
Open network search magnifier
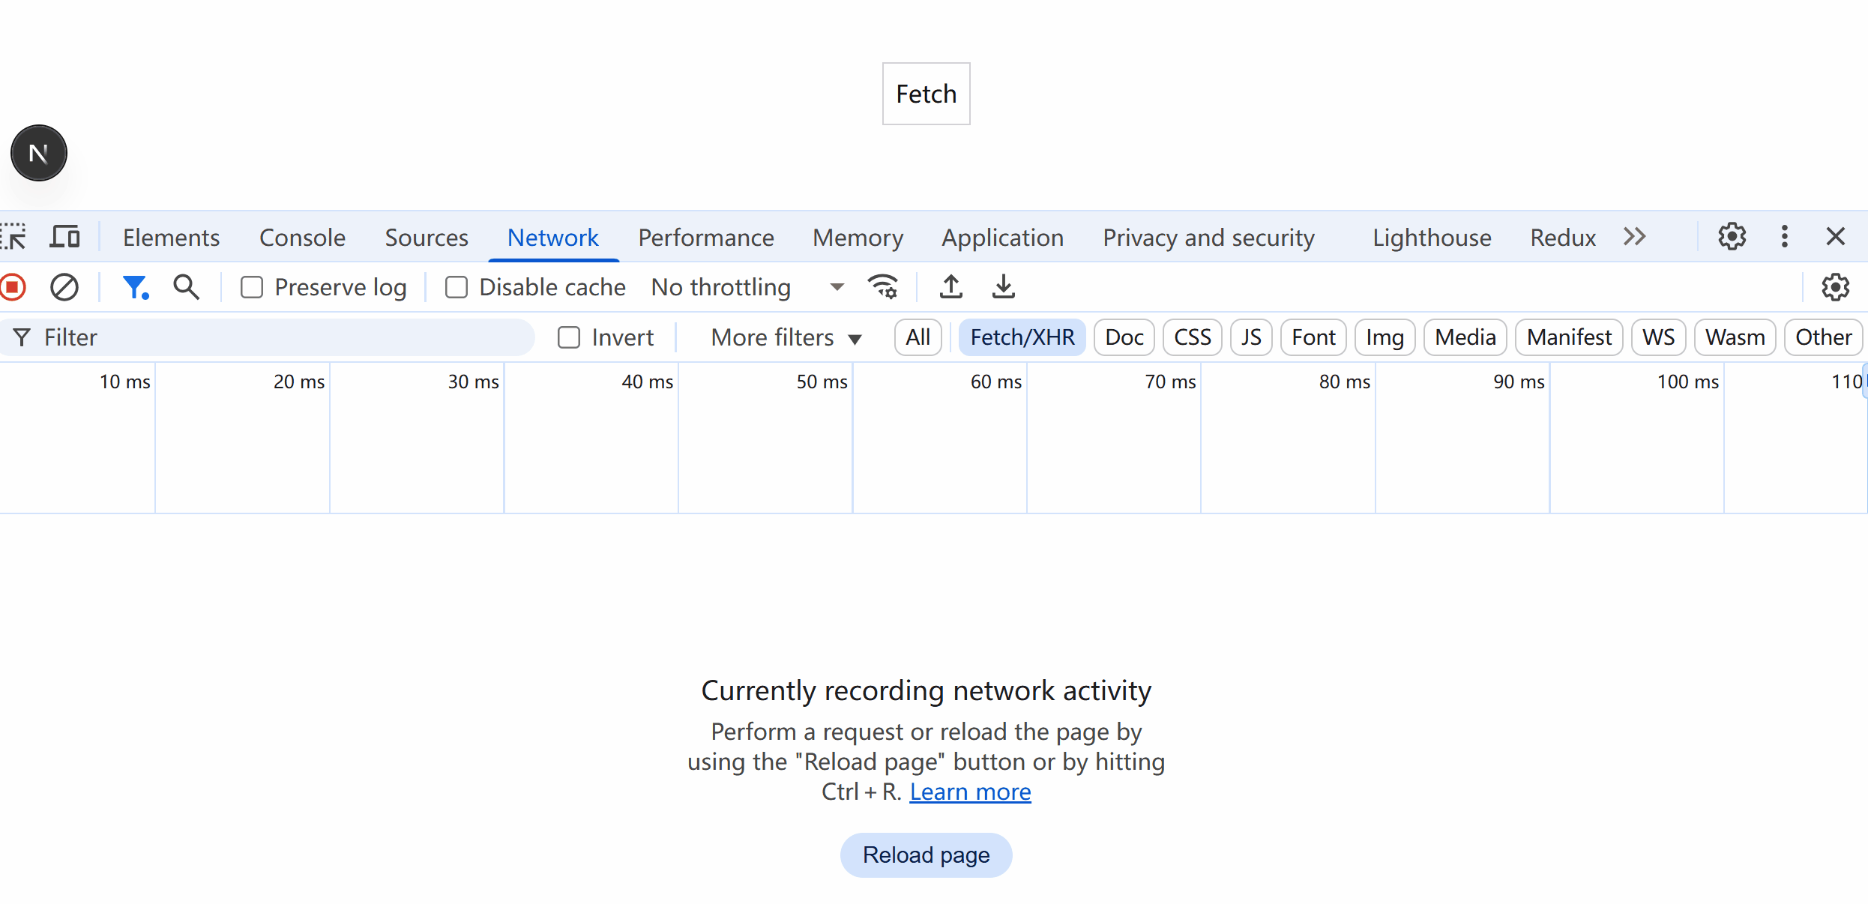pyautogui.click(x=186, y=287)
